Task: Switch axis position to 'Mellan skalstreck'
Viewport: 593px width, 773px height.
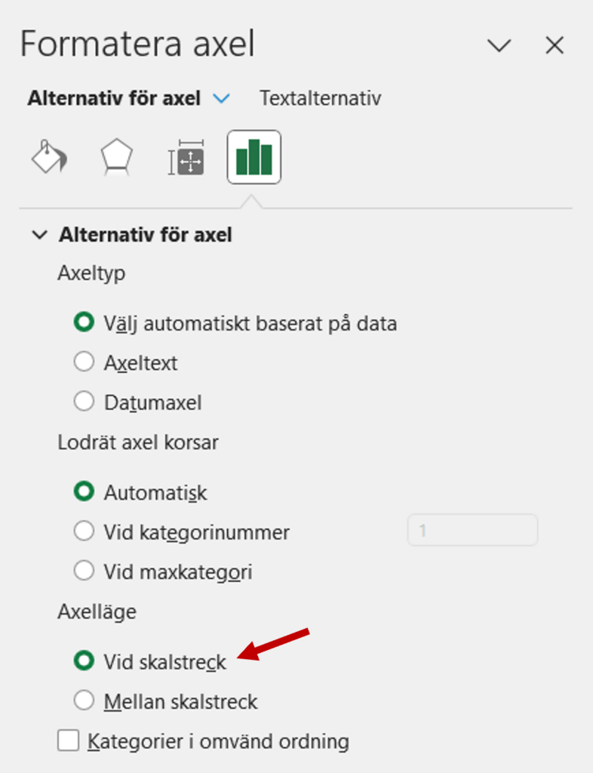Action: (x=84, y=701)
